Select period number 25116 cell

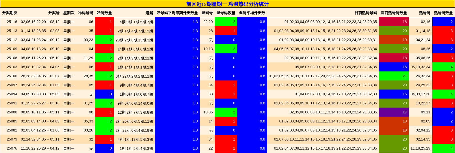click(x=12, y=22)
